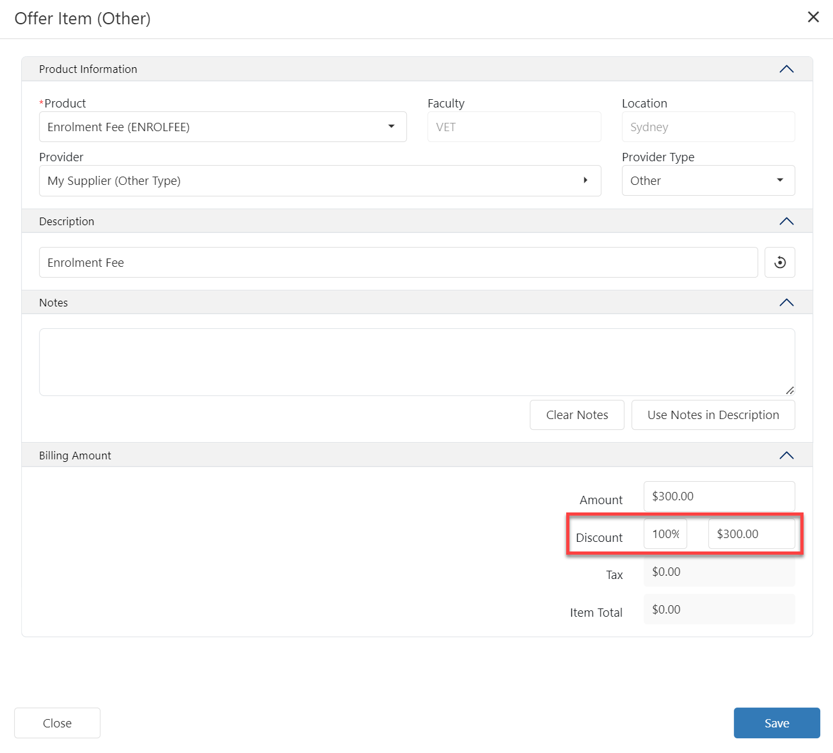This screenshot has width=833, height=753.
Task: Click Use Notes in Description button
Action: 713,415
